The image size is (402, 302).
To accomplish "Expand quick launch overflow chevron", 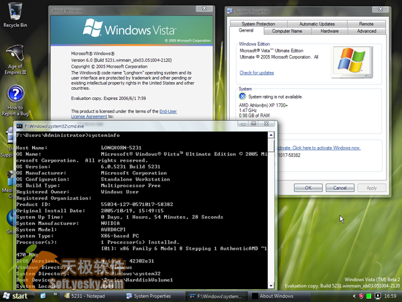I will pos(55,295).
